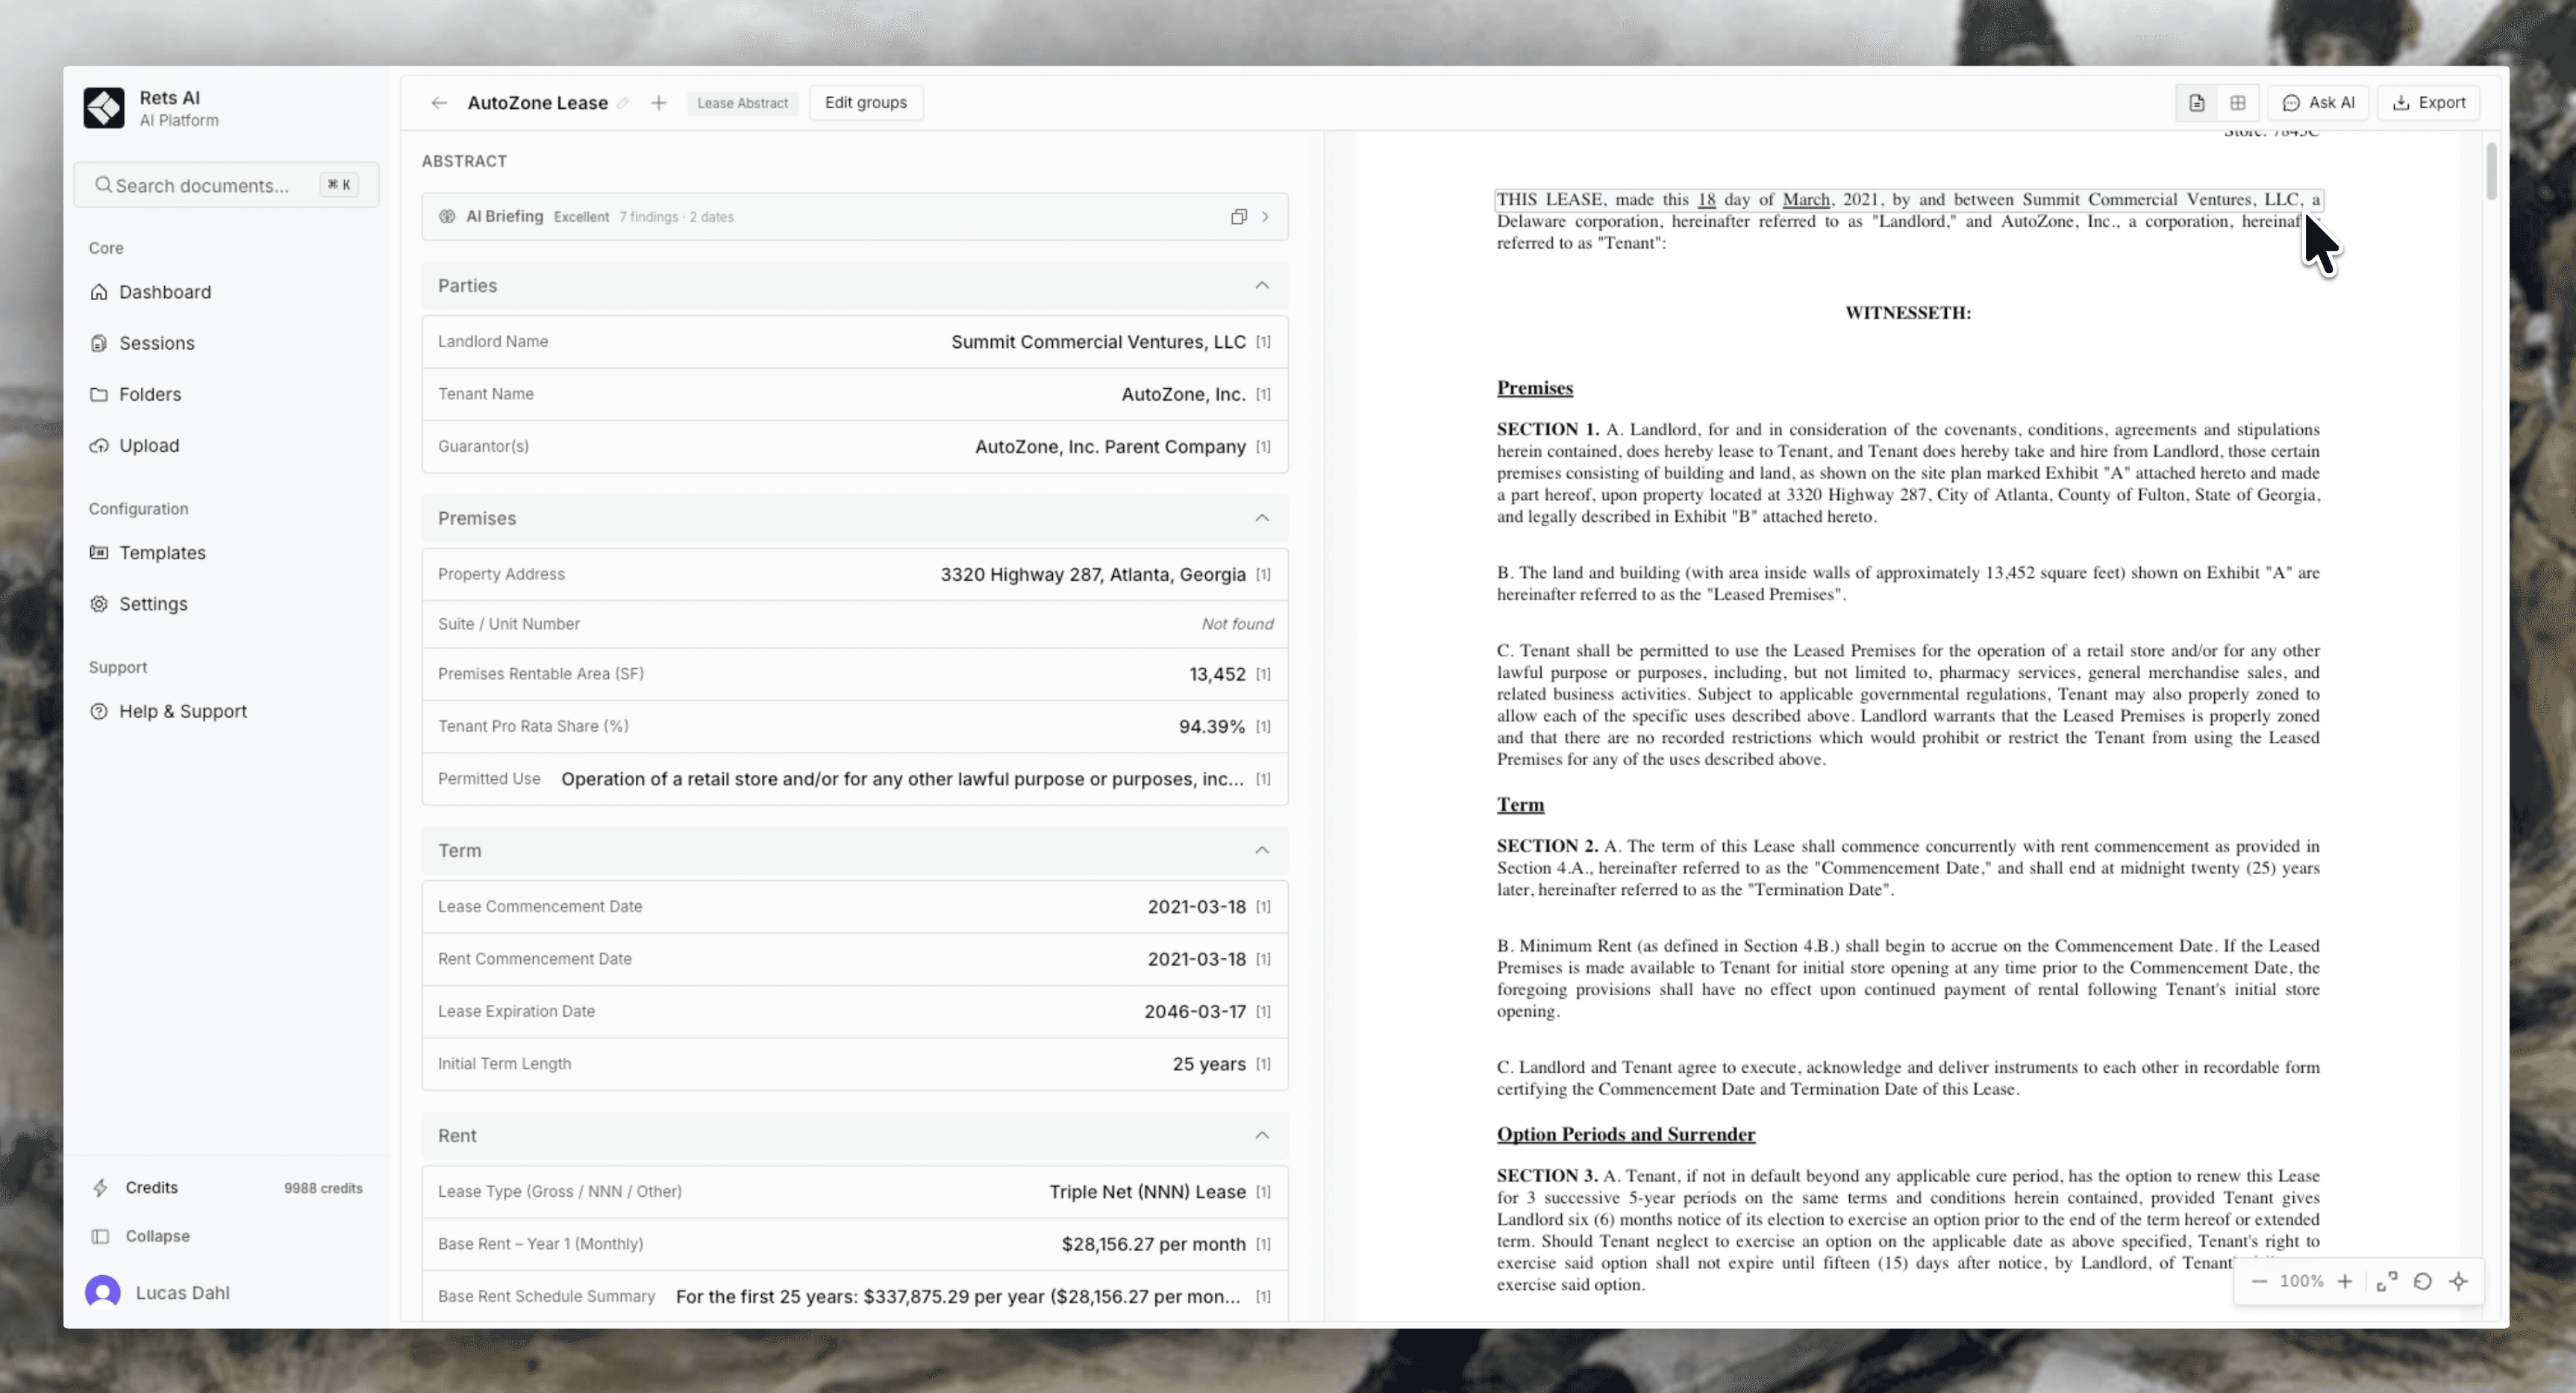
Task: Click the pencil icon beside AutoZone Lease
Action: click(x=623, y=103)
